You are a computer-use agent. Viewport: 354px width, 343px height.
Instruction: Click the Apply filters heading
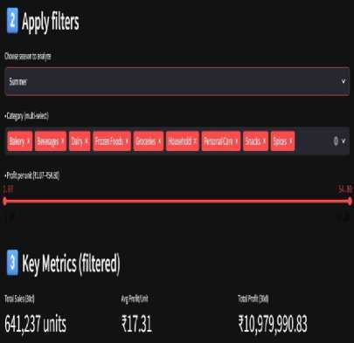pyautogui.click(x=50, y=22)
